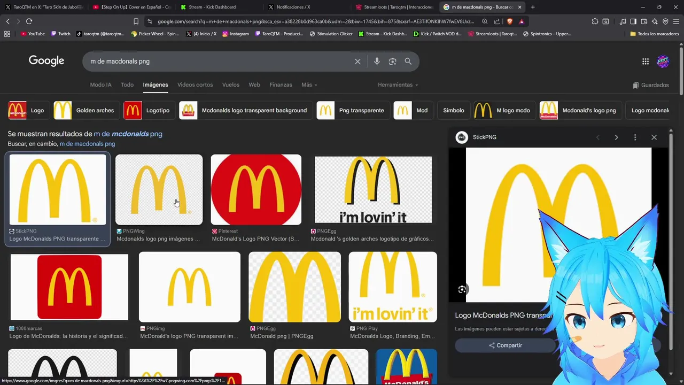The width and height of the screenshot is (684, 385).
Task: Select the Web results tab
Action: pyautogui.click(x=254, y=85)
